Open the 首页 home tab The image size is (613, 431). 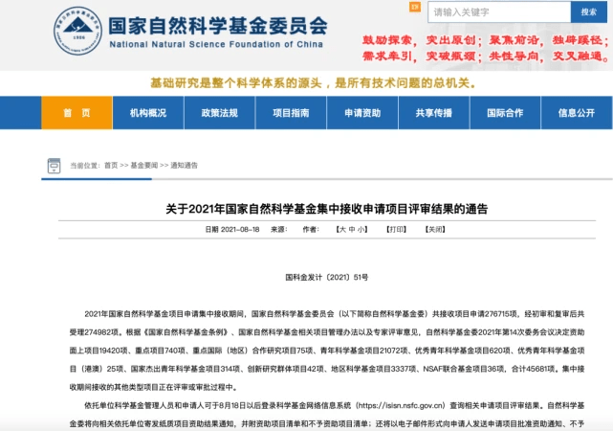(77, 113)
